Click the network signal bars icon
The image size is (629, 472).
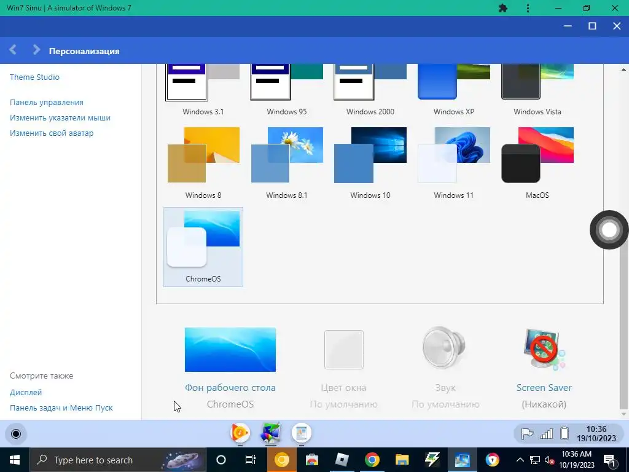pos(546,433)
